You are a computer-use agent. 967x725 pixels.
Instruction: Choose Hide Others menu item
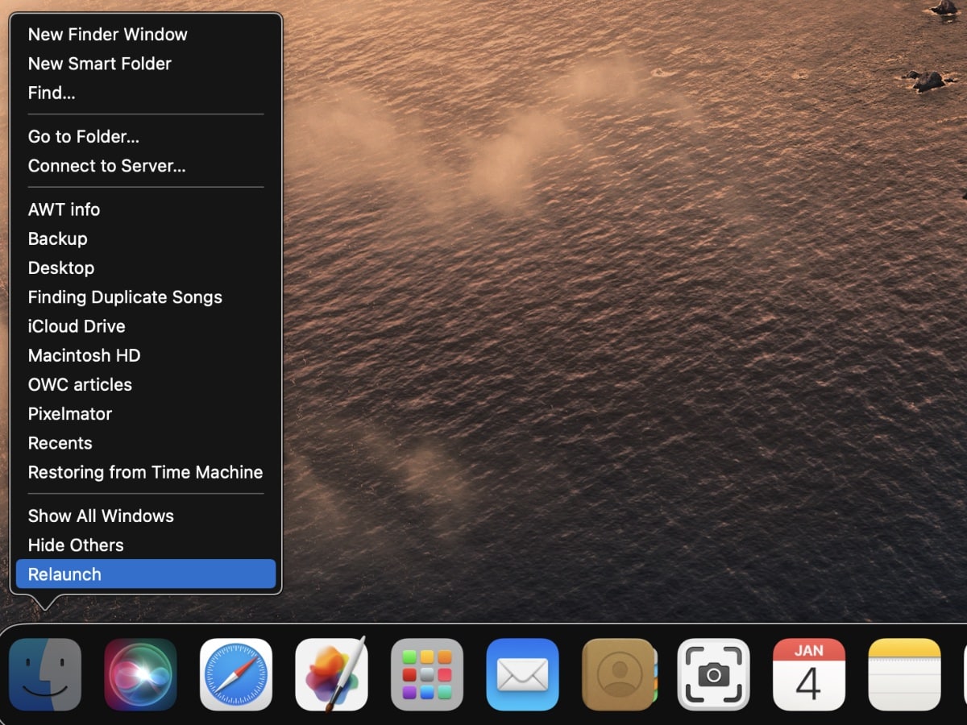76,545
